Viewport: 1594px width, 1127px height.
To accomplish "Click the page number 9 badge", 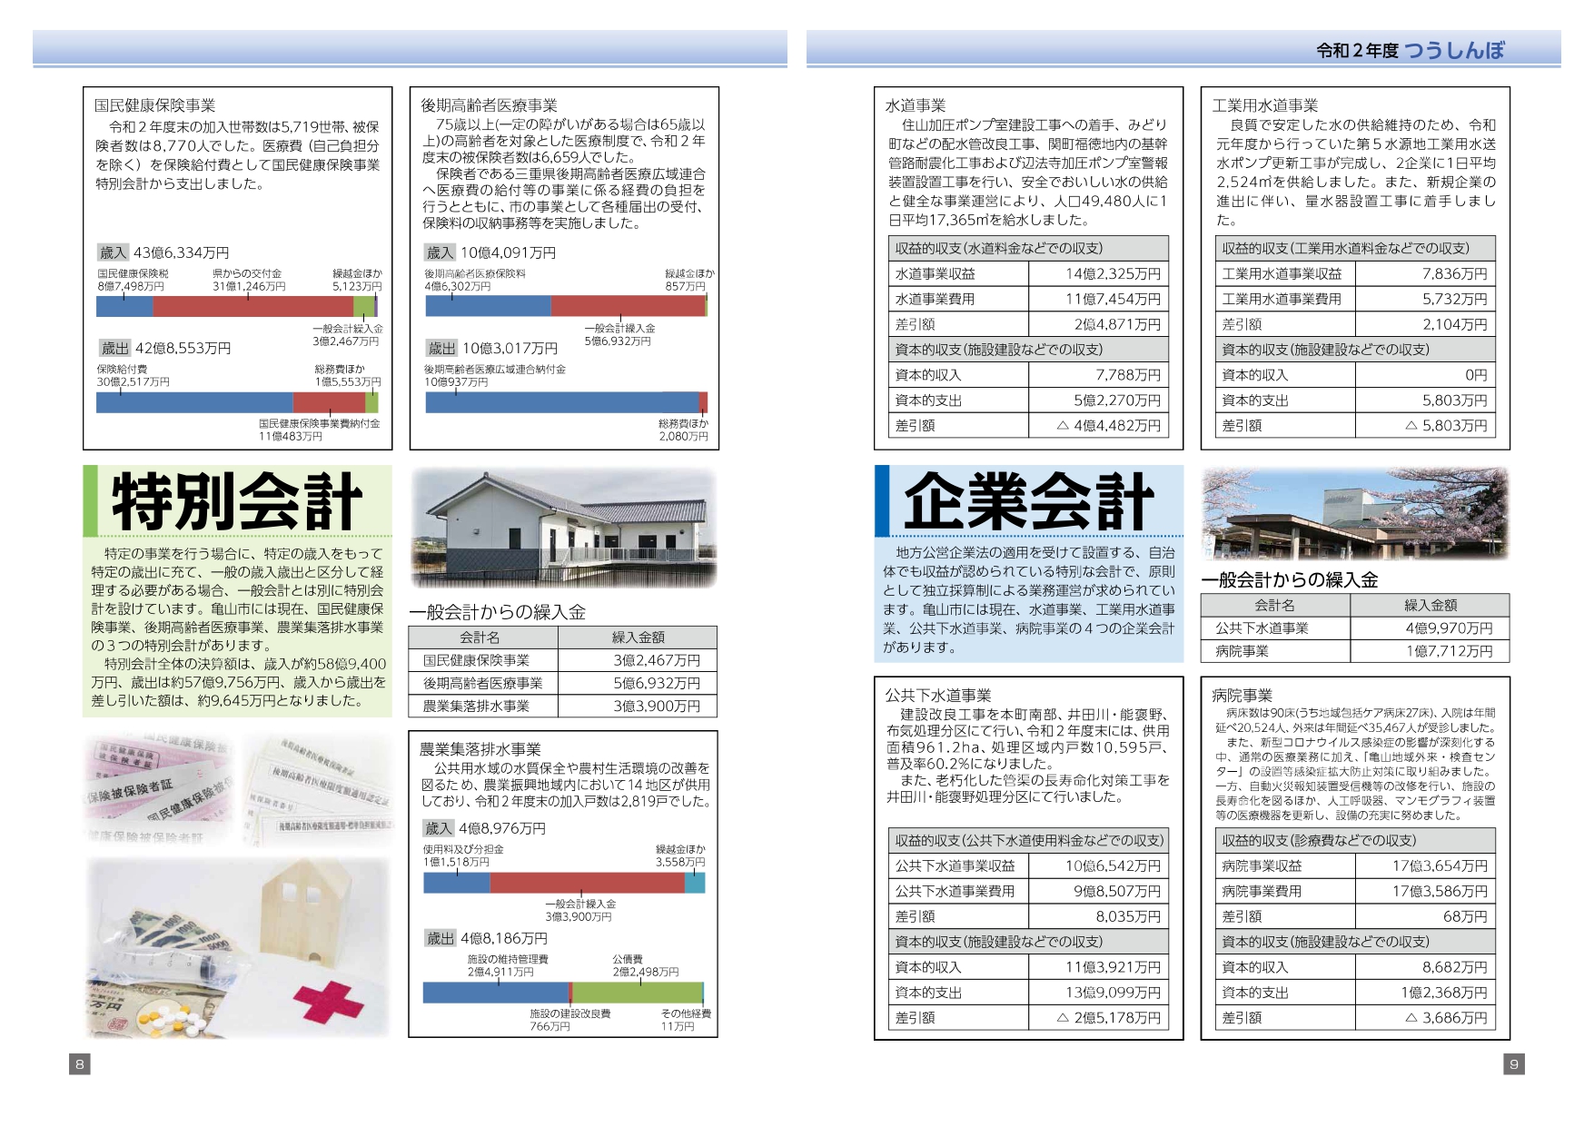I will 1513,1063.
